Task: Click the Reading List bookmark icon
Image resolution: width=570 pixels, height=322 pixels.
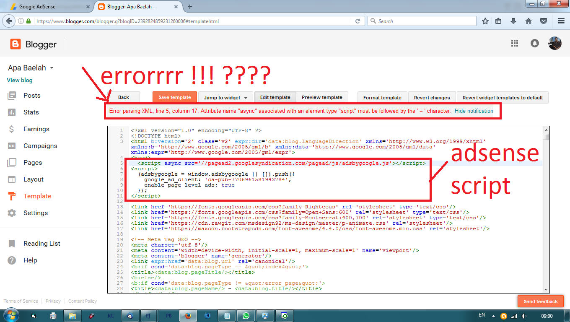Action: [12, 244]
